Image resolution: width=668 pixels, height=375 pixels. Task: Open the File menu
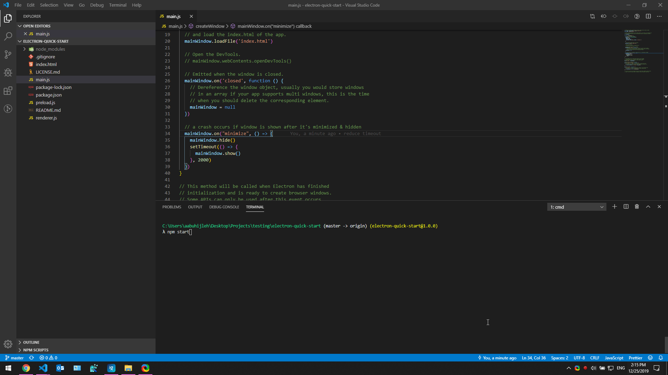tap(18, 5)
